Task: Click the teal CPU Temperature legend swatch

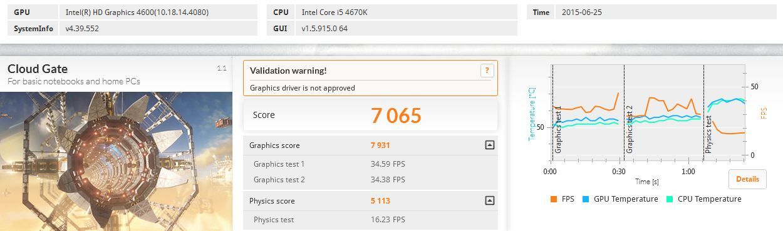Action: (669, 199)
